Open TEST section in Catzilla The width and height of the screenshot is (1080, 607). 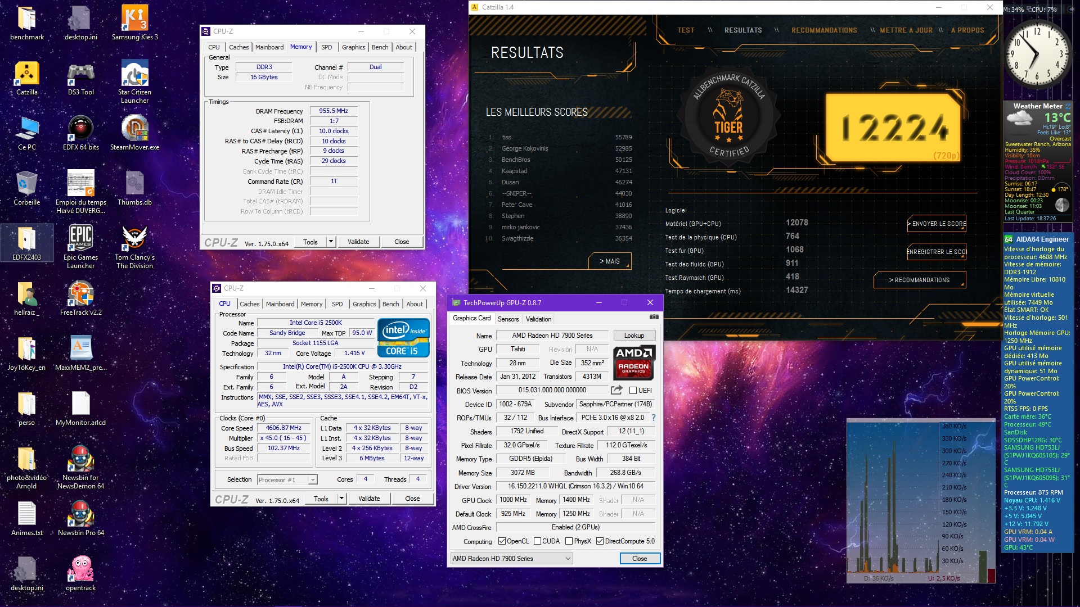click(686, 30)
